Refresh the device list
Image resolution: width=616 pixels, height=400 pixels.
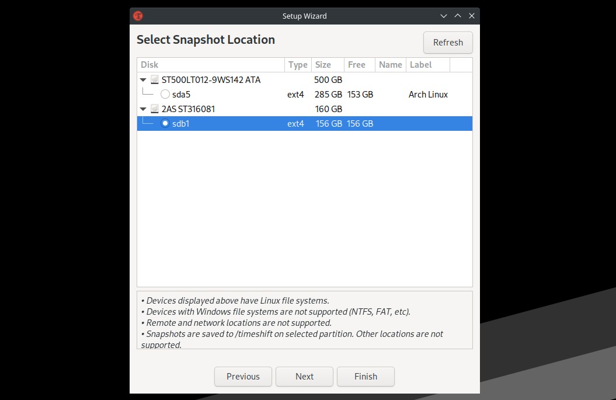(448, 43)
